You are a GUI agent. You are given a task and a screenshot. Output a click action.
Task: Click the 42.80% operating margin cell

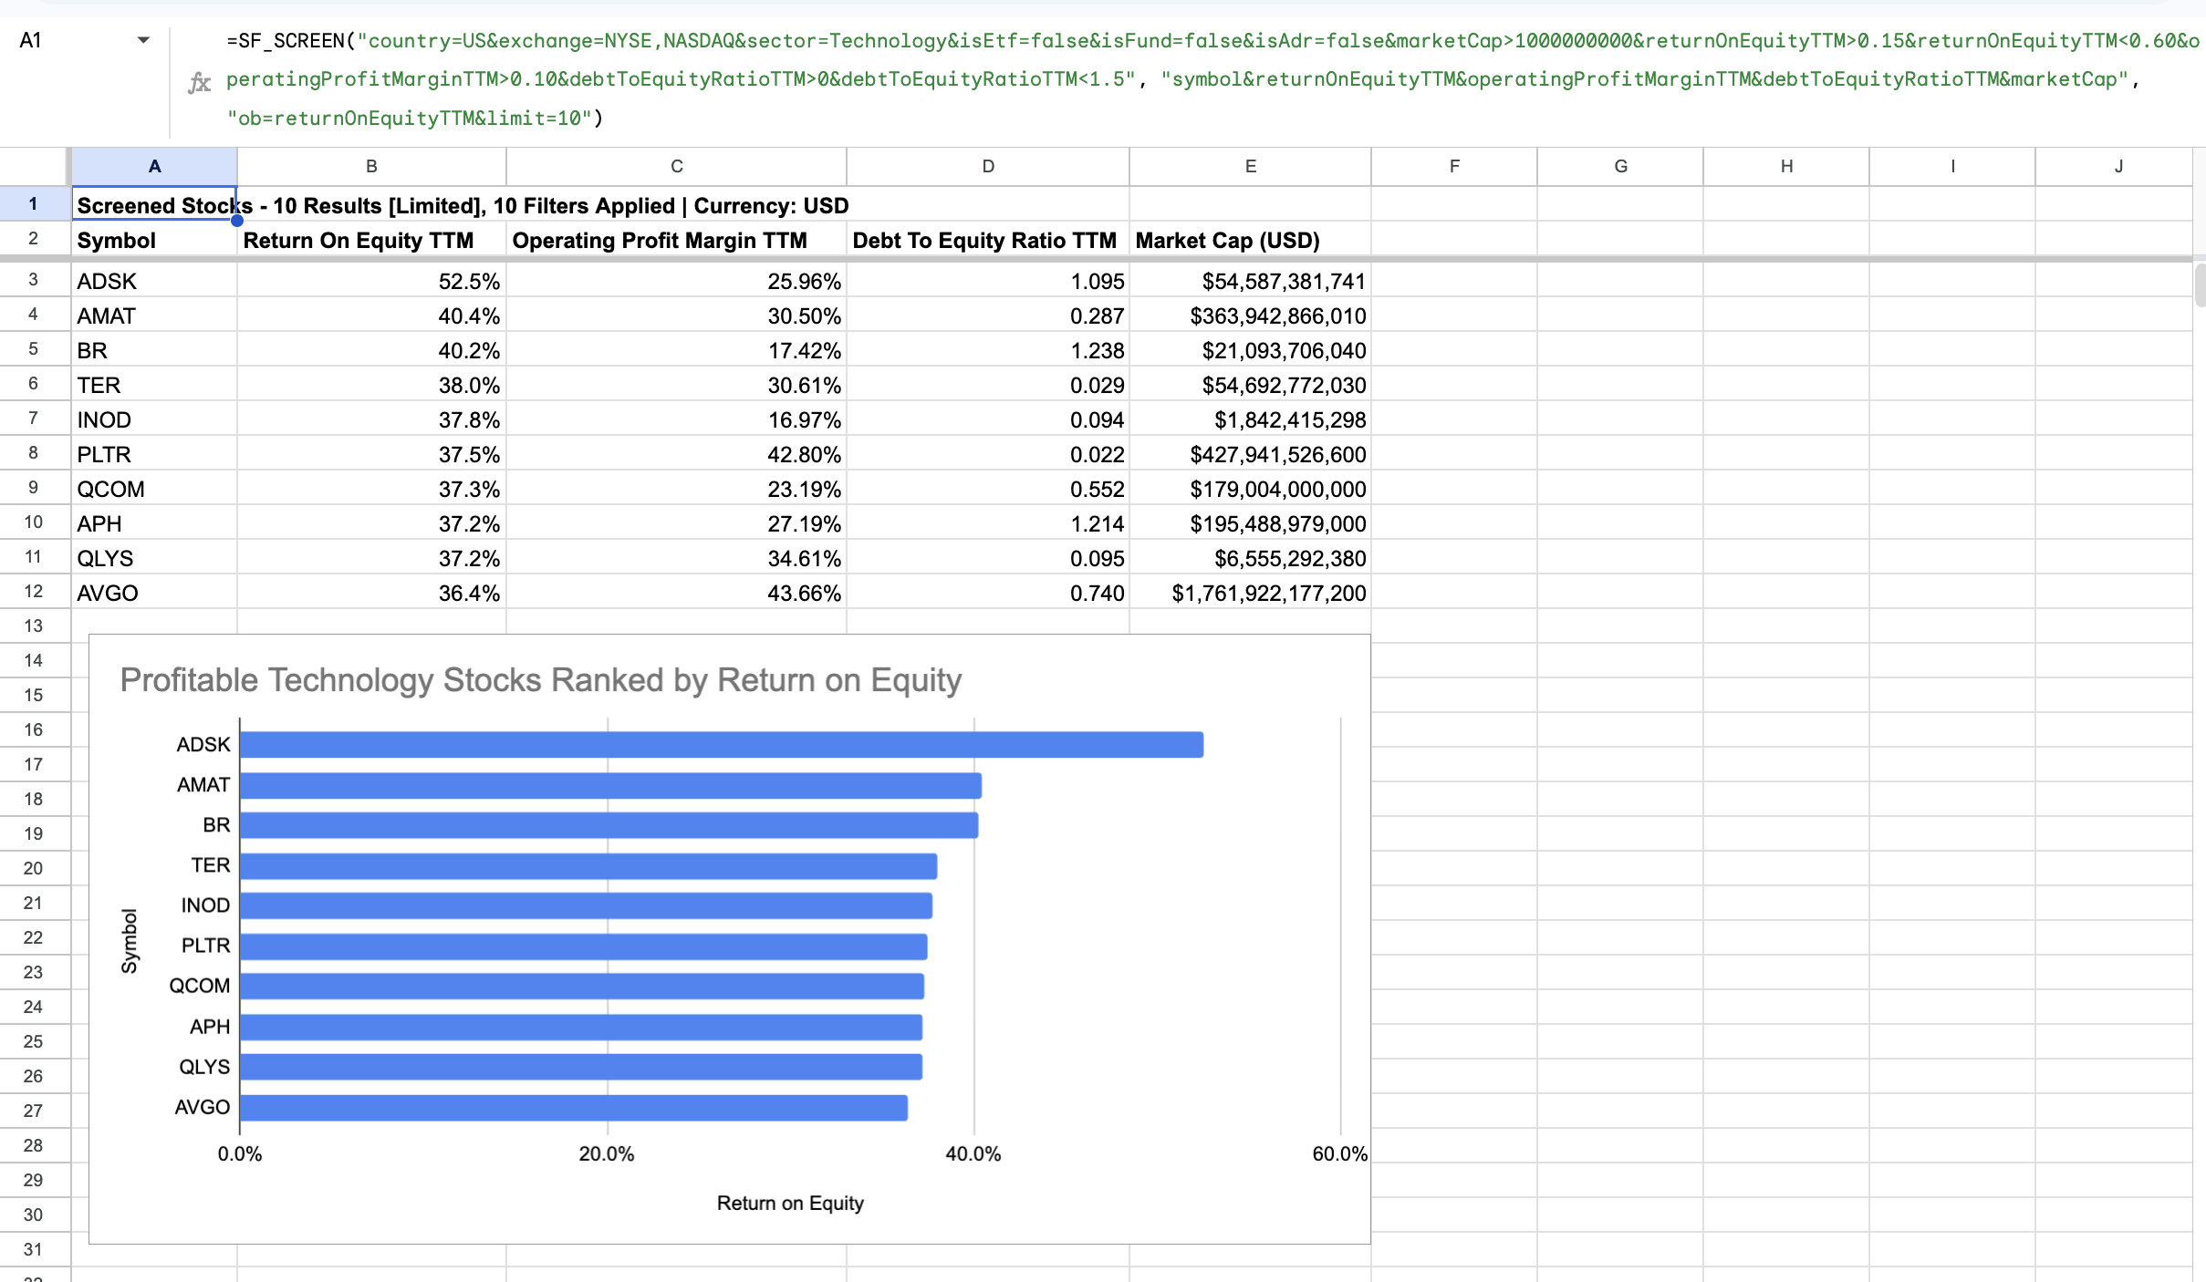click(x=676, y=454)
